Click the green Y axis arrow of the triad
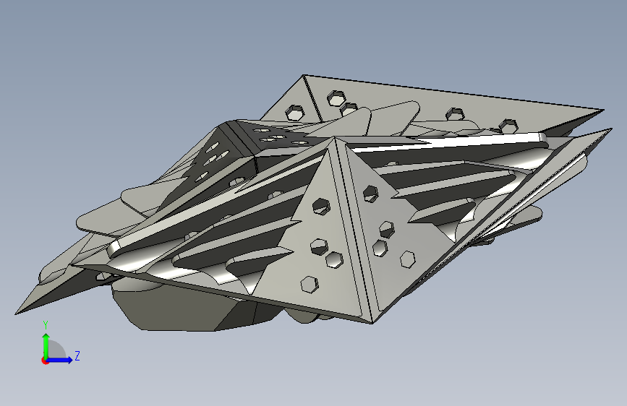 46,346
